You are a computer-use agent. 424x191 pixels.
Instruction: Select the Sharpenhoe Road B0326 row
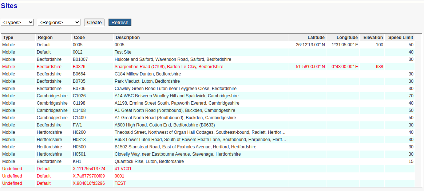(169, 67)
